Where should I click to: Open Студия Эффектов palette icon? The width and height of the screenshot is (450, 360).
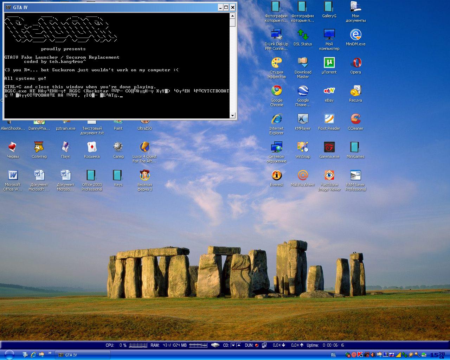coord(276,68)
